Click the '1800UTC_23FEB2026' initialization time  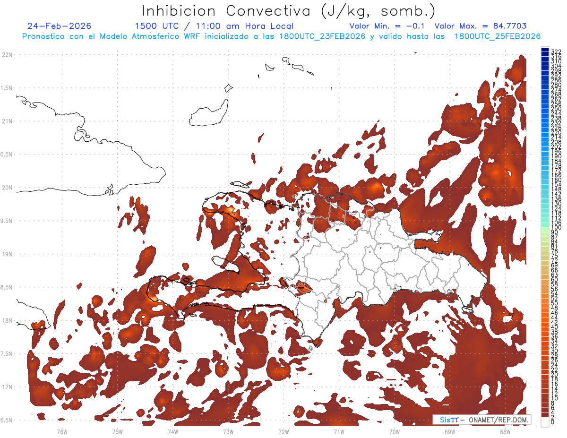tap(323, 36)
